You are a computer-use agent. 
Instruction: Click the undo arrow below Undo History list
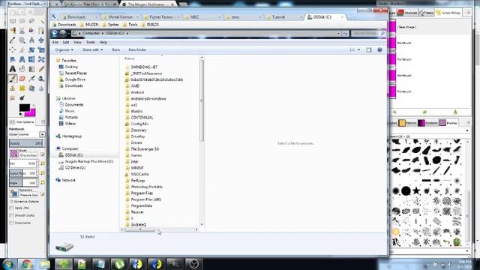[x=394, y=112]
